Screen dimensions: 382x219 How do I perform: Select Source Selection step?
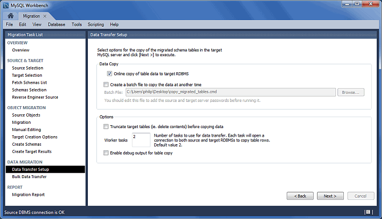click(x=28, y=68)
